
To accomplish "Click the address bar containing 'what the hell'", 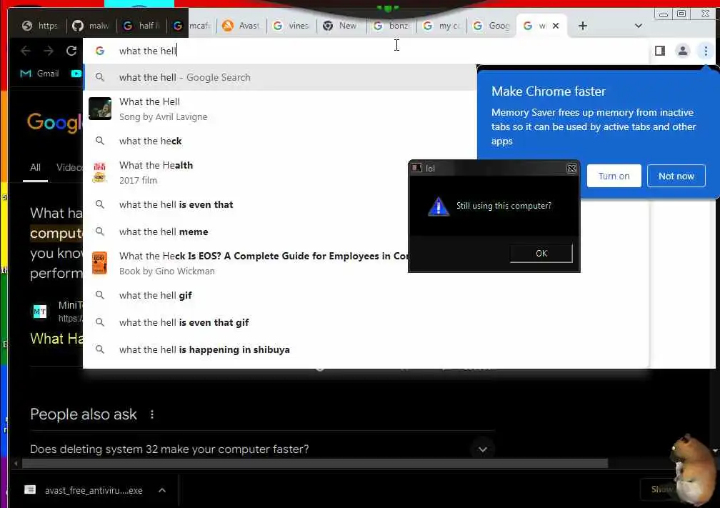I will [x=365, y=51].
